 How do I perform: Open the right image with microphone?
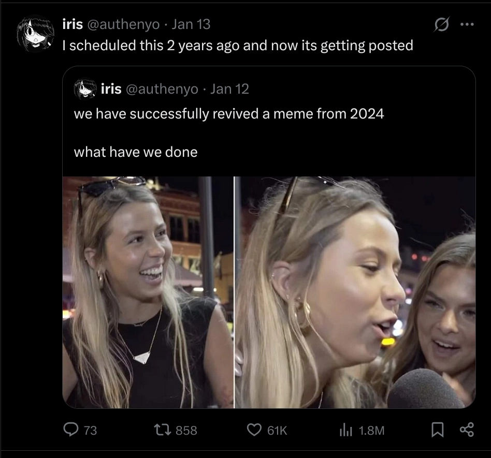coord(355,292)
